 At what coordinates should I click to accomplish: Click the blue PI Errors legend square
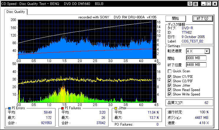(9, 108)
